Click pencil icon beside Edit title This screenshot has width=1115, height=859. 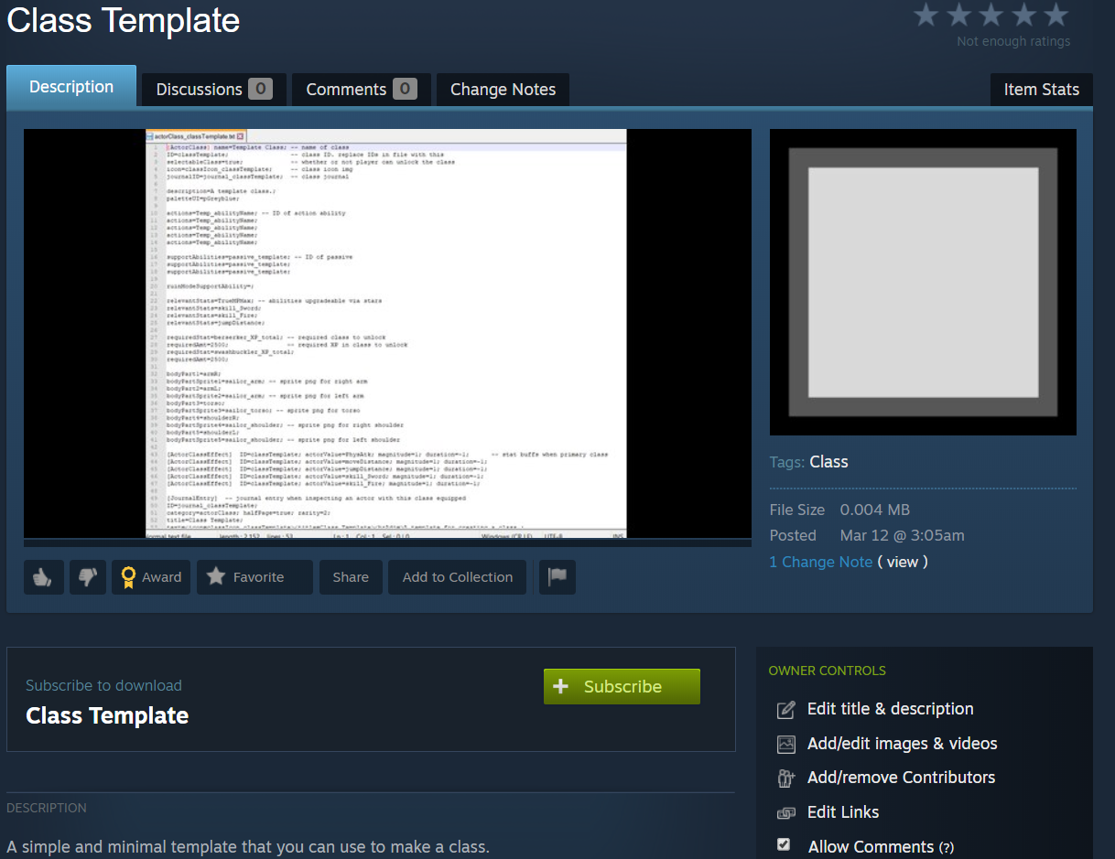[786, 710]
